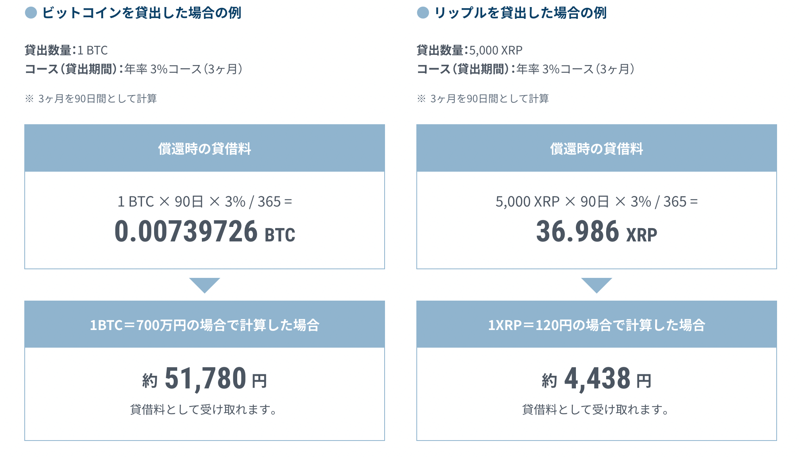Click left note 3ヶ月を90日間として計算
This screenshot has width=799, height=457.
pos(91,98)
